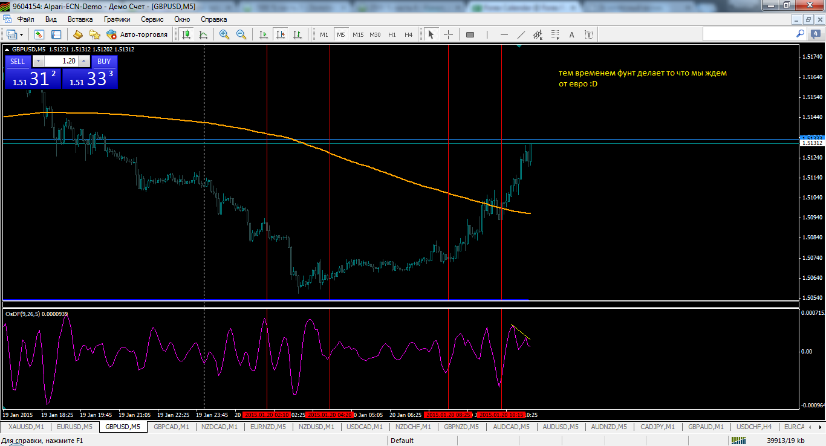This screenshot has width=826, height=446.
Task: Select the Fibonacci retracement tool
Action: click(x=554, y=34)
